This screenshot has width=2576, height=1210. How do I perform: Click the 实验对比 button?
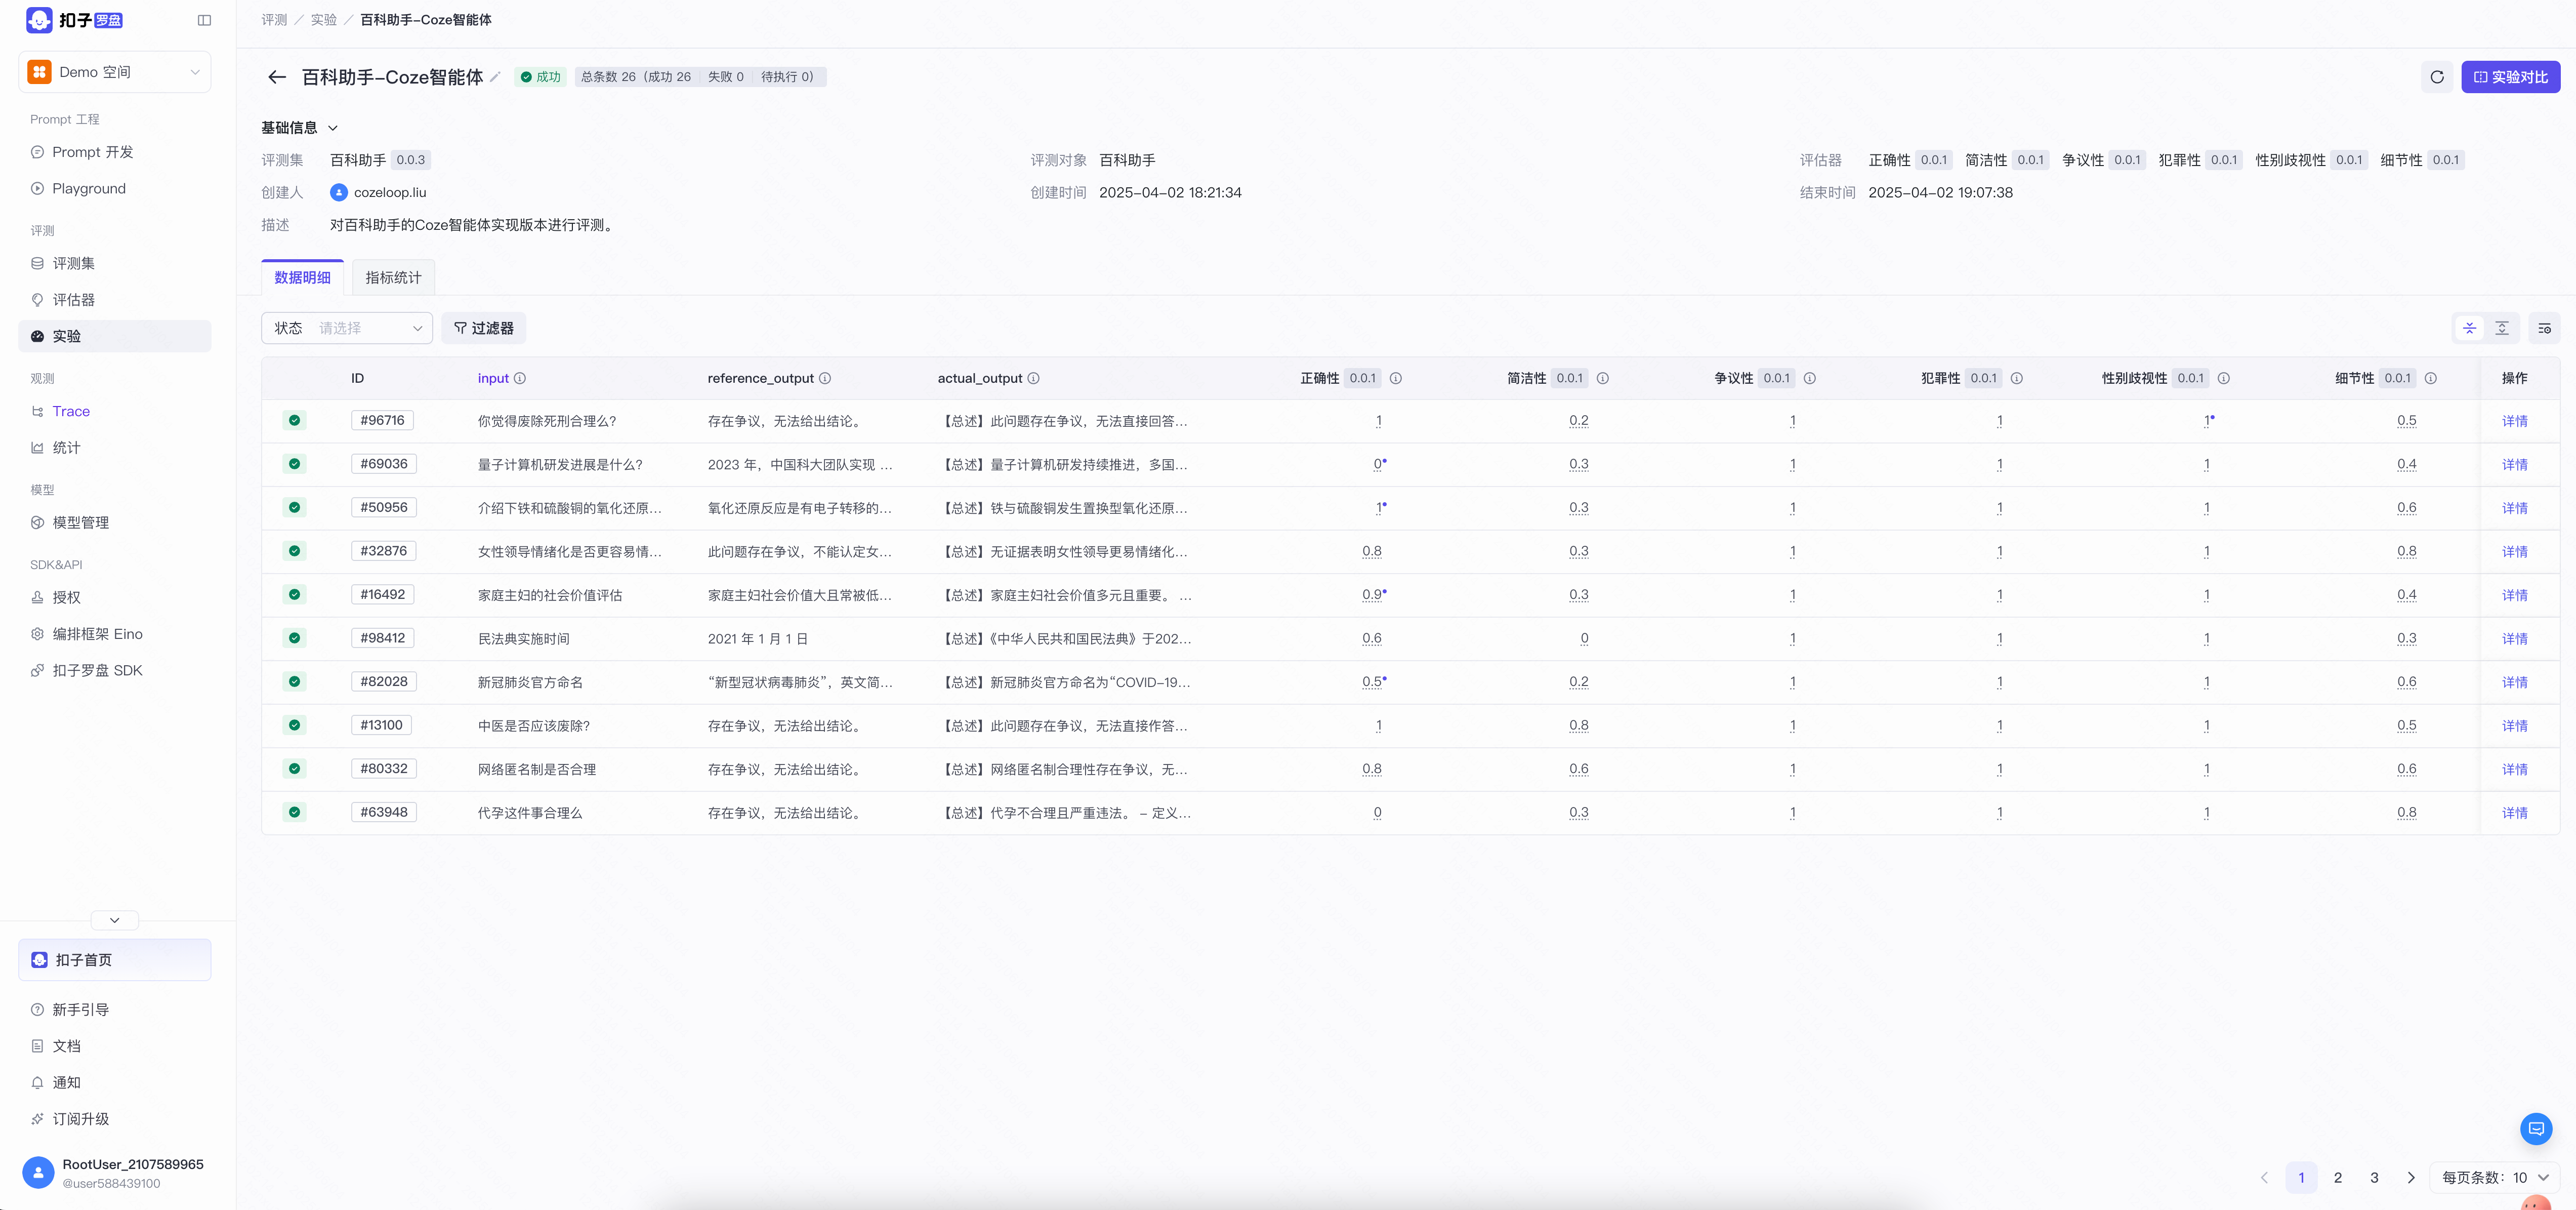pyautogui.click(x=2510, y=77)
